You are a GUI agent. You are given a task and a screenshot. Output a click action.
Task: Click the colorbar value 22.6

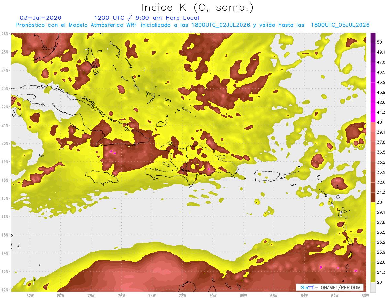(381, 262)
